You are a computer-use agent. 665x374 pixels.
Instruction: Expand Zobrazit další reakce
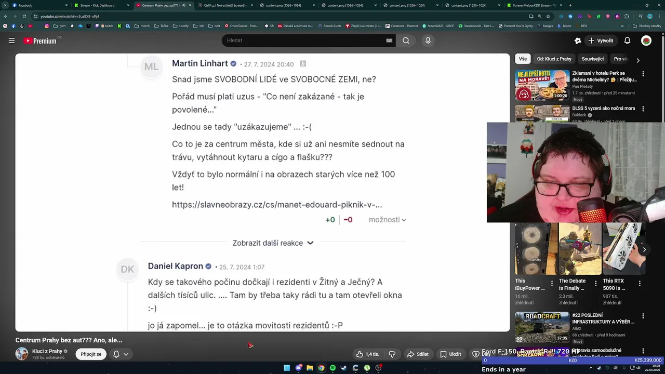pyautogui.click(x=273, y=243)
